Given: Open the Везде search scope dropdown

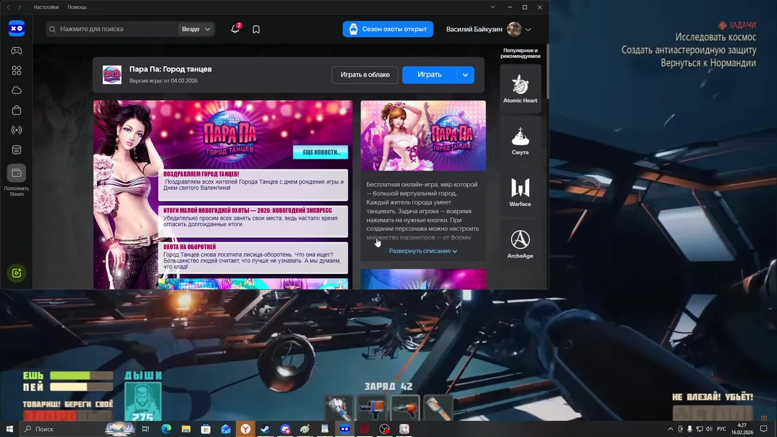Looking at the screenshot, I should pos(196,29).
